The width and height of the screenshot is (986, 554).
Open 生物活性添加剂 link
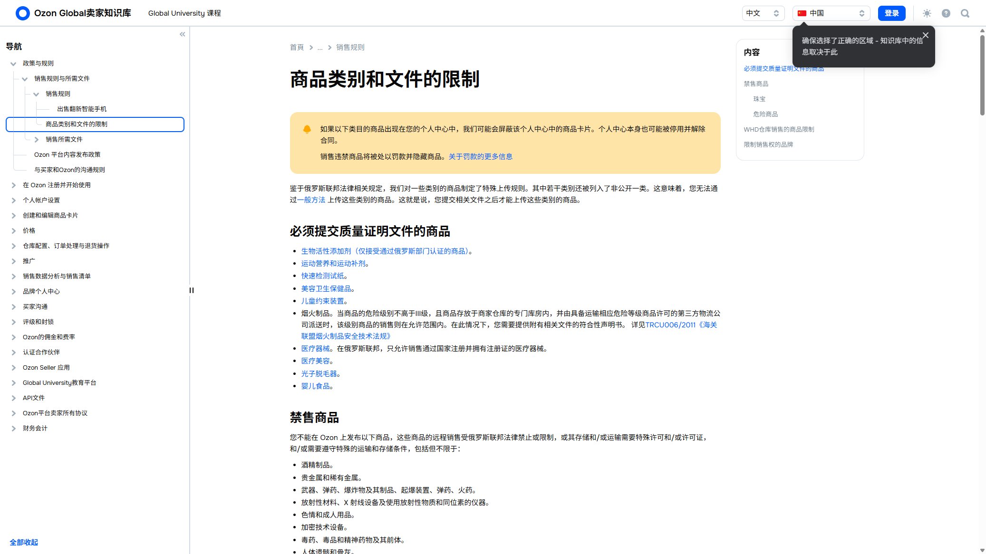click(385, 251)
